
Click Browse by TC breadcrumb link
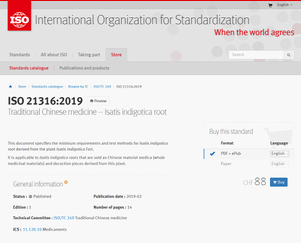coord(78,87)
